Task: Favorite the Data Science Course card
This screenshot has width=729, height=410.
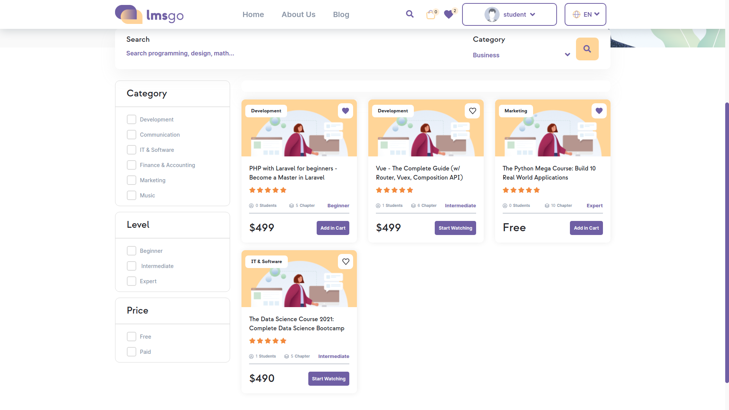Action: click(x=345, y=262)
